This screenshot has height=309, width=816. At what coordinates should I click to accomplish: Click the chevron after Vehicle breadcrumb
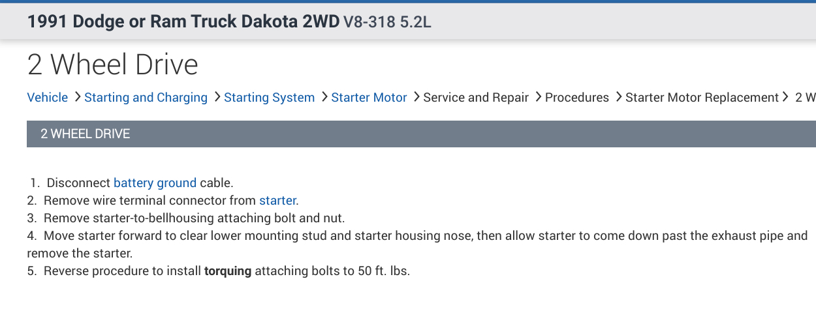(78, 97)
